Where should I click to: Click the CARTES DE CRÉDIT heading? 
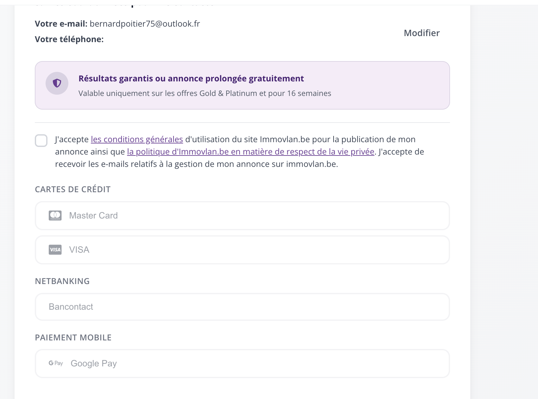(x=73, y=189)
